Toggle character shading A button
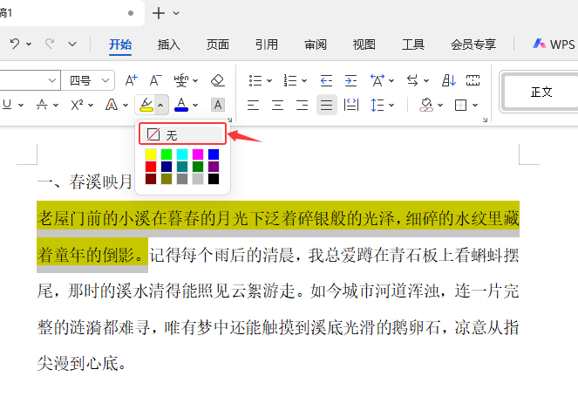Viewport: 578px width, 404px height. [218, 106]
